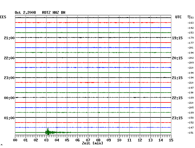Select minute label "05" on the Zeit axis
The height and width of the screenshot is (148, 195).
click(67, 140)
